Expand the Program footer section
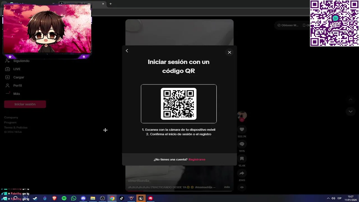359x202 pixels. [10, 123]
